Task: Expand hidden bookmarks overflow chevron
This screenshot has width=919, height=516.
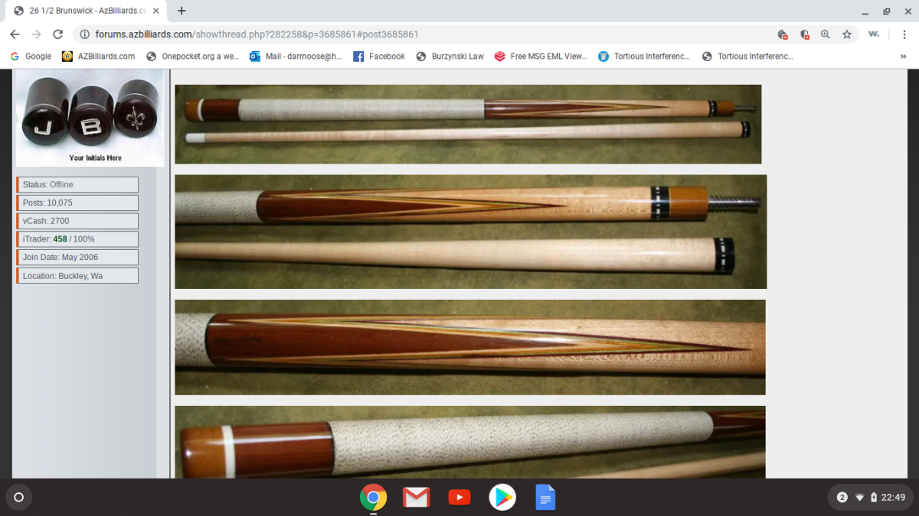Action: pos(903,57)
